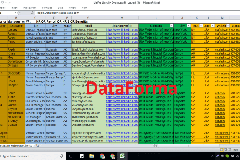240x160 pixels.
Task: Open the Review ribbon tab
Action: pos(72,8)
